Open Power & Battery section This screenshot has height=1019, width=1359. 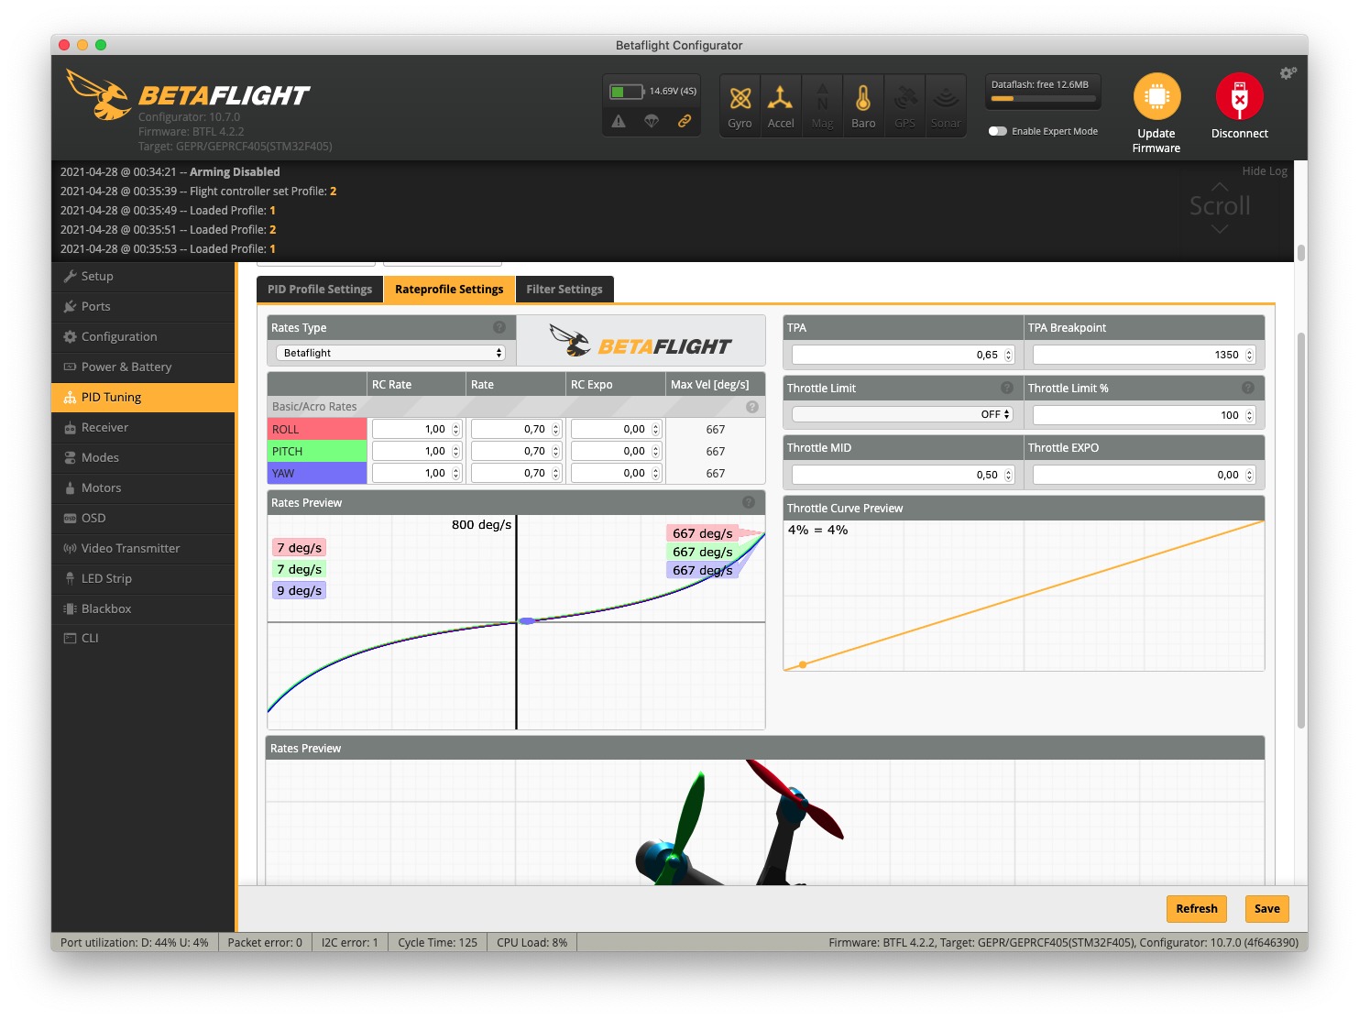coord(144,367)
